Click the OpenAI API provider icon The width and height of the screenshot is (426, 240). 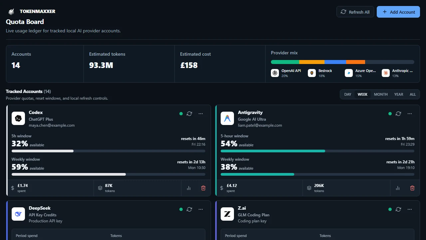tap(275, 73)
